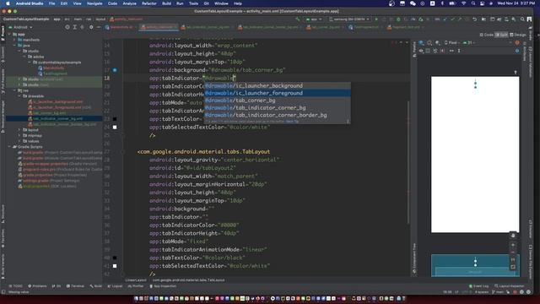
Task: Switch editor to Design view mode
Action: coord(518,35)
